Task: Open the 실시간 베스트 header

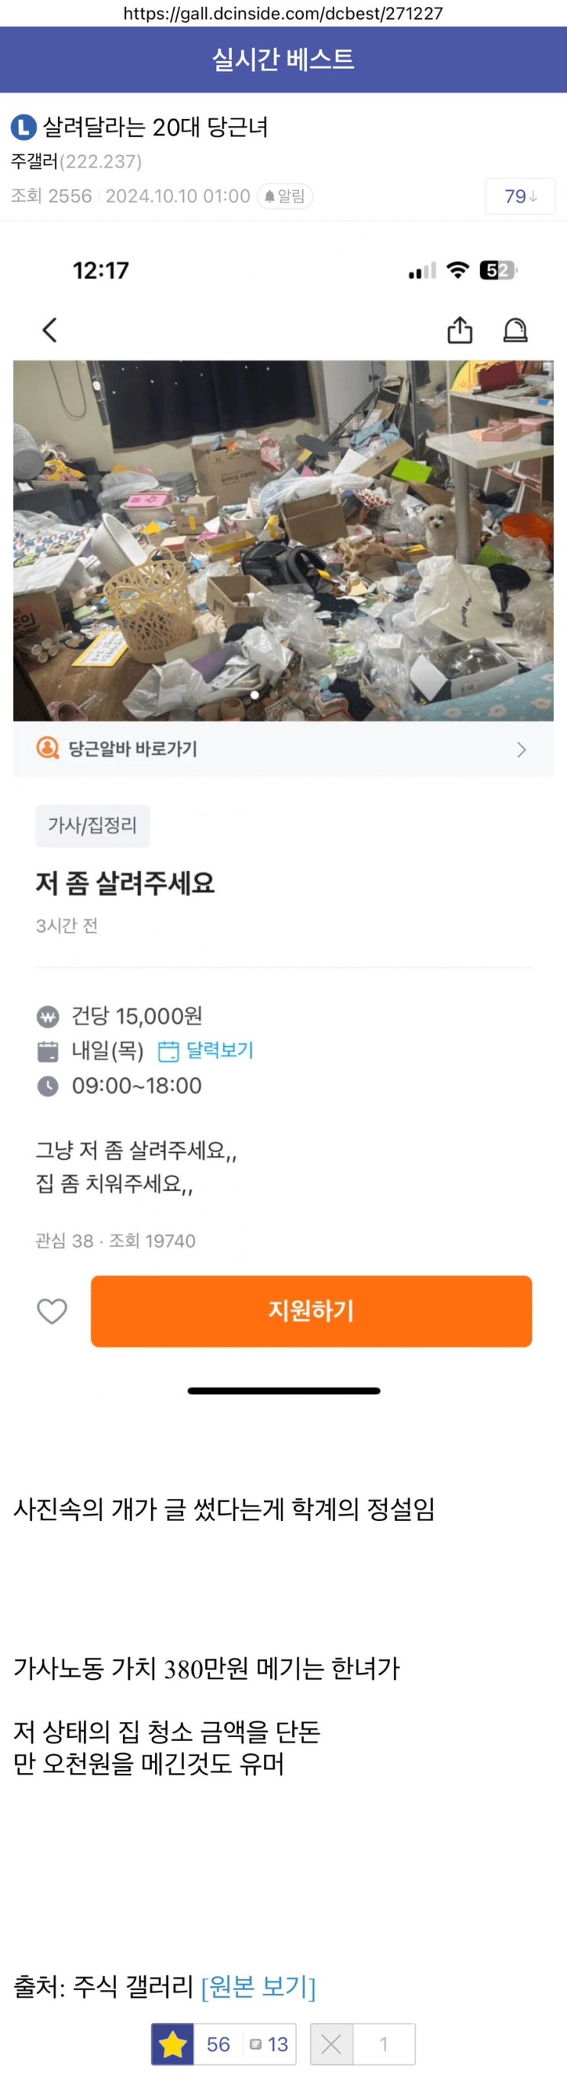Action: click(284, 59)
